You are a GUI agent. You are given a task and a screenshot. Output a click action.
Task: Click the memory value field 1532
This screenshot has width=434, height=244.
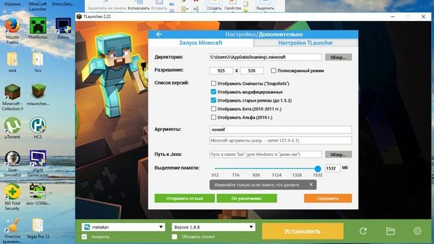coord(332,168)
